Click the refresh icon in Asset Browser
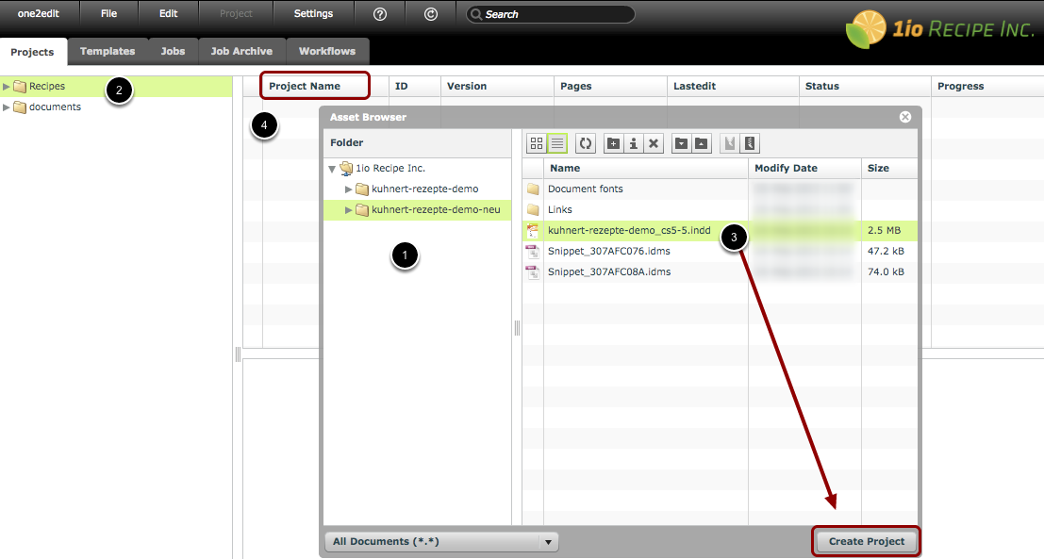 pyautogui.click(x=586, y=143)
